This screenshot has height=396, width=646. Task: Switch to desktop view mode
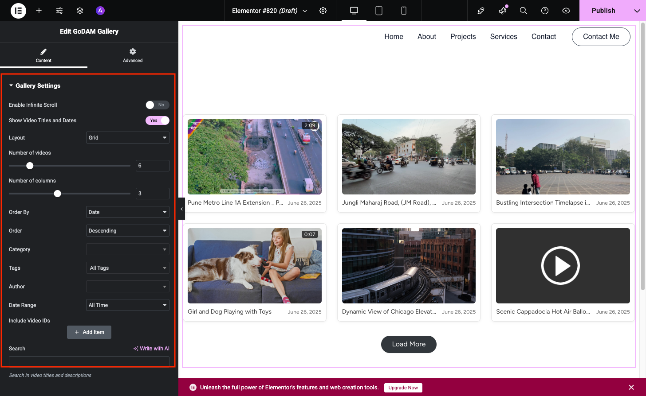(354, 11)
